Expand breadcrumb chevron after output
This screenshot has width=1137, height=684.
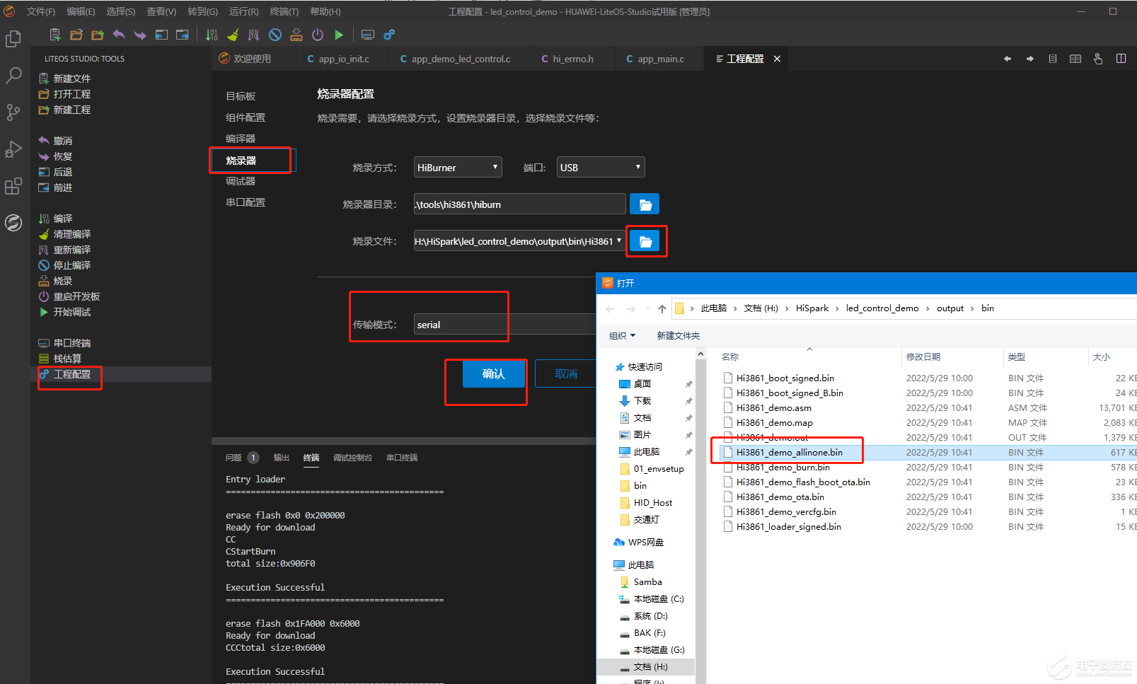click(973, 308)
